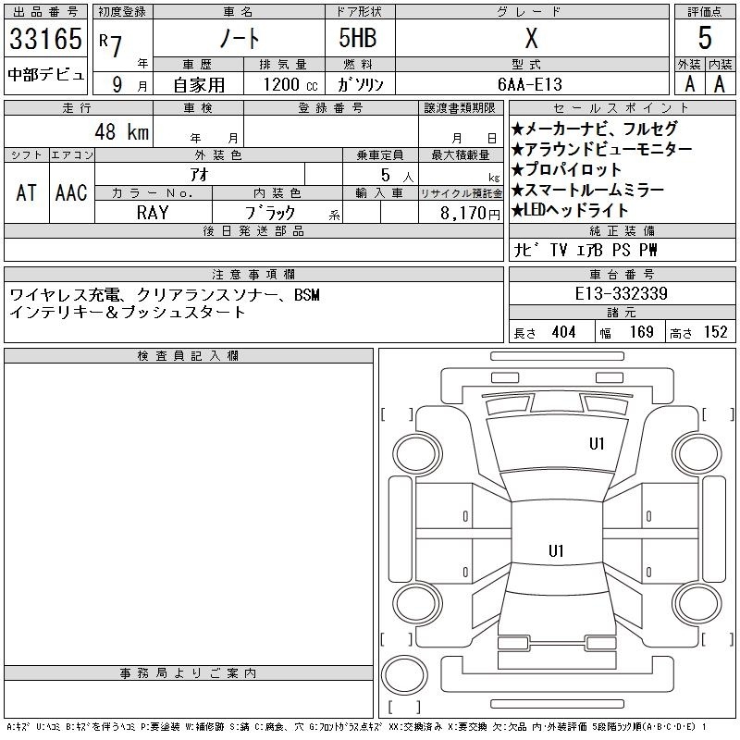Click the overall evaluation score 5
This screenshot has height=740, width=740.
(705, 38)
